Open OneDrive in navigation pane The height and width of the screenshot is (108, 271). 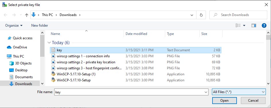pos(20,47)
